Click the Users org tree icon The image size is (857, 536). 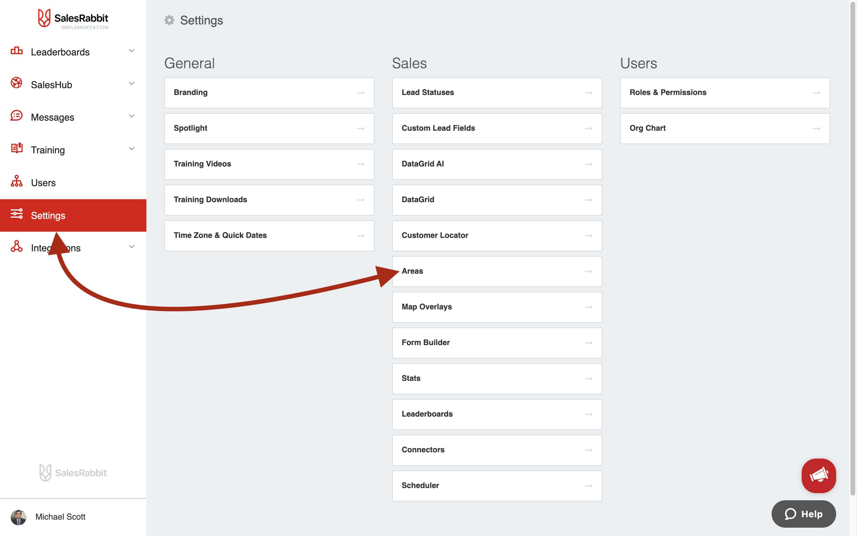[16, 181]
